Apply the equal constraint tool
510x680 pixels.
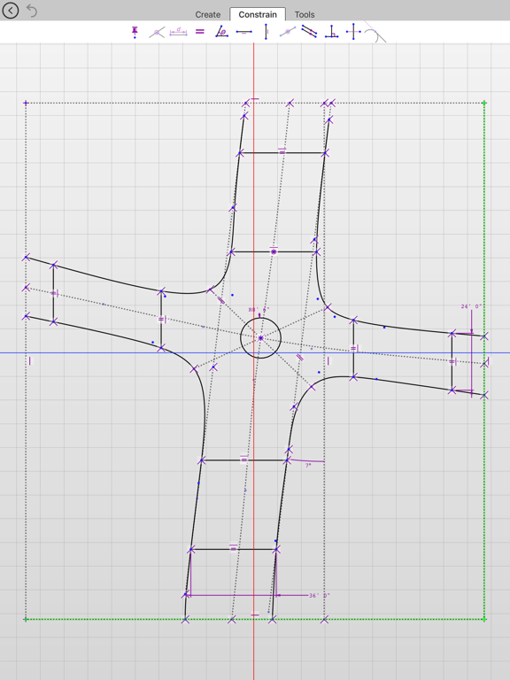pyautogui.click(x=199, y=32)
